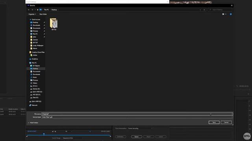Click the blue current timecode in Export Settings

click(x=32, y=132)
